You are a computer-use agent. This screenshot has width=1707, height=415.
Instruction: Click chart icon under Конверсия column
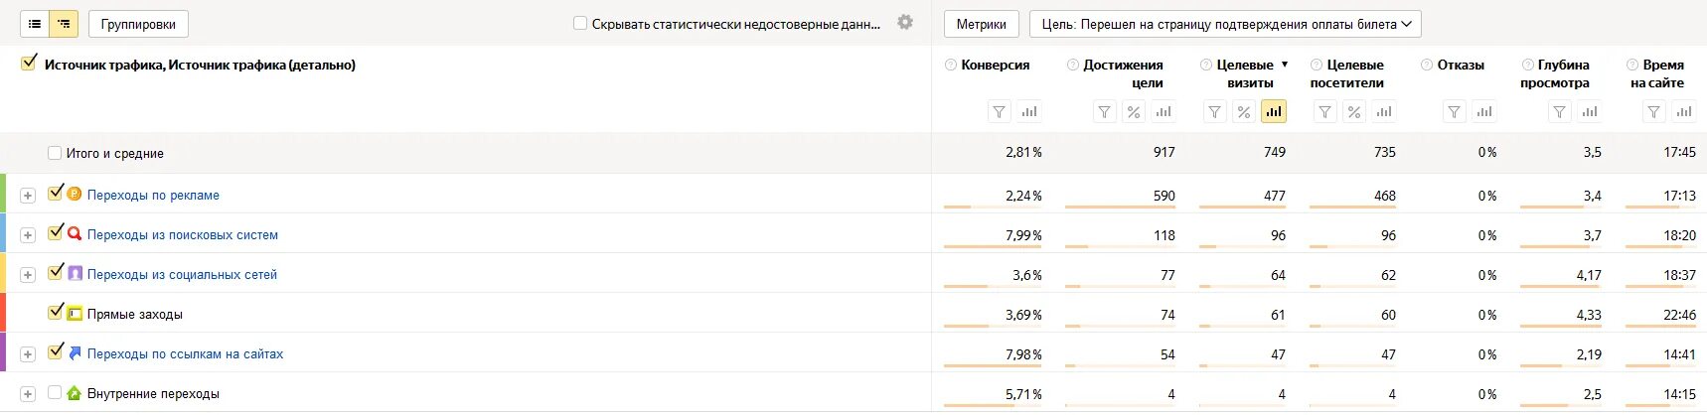point(1029,112)
